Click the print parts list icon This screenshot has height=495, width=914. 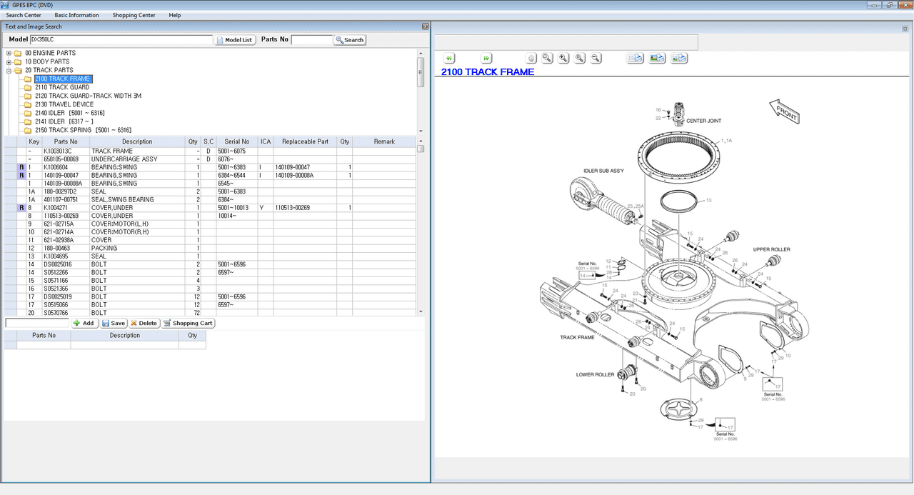[x=634, y=58]
